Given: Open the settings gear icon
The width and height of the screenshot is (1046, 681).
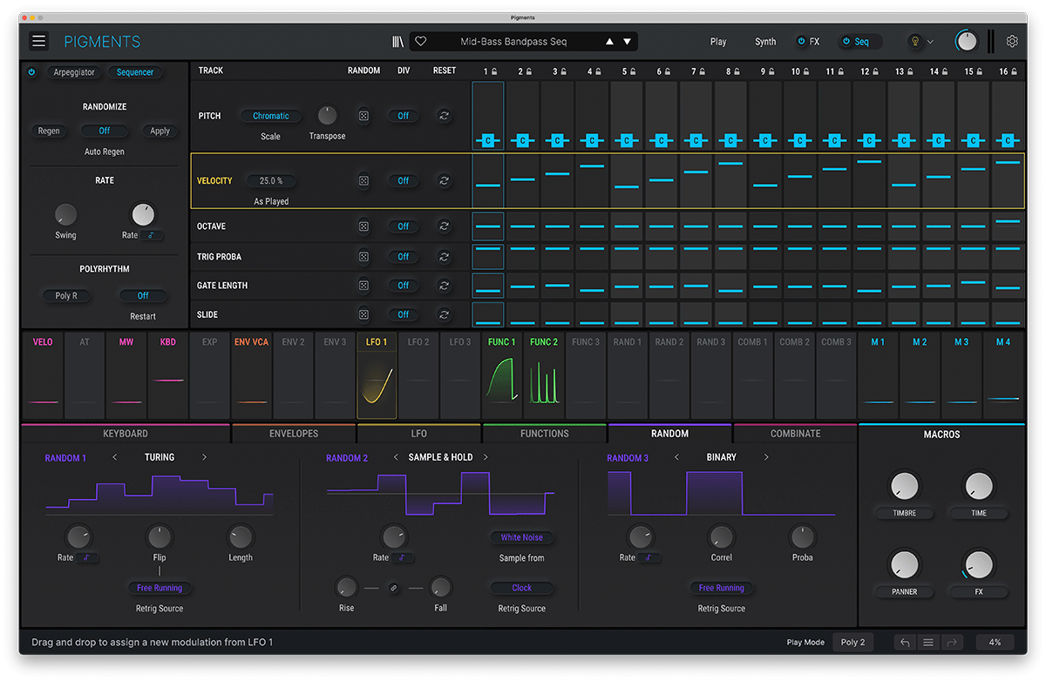Looking at the screenshot, I should click(1012, 42).
